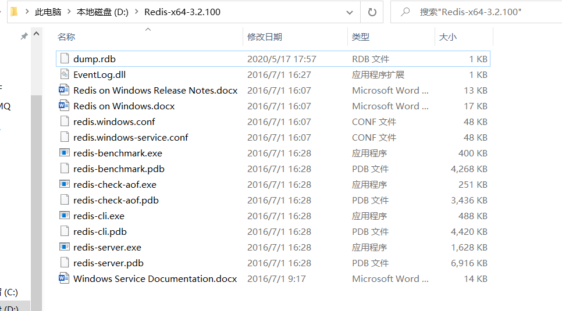Click the redis-check-aof.exe application icon
The height and width of the screenshot is (311, 562).
(65, 184)
